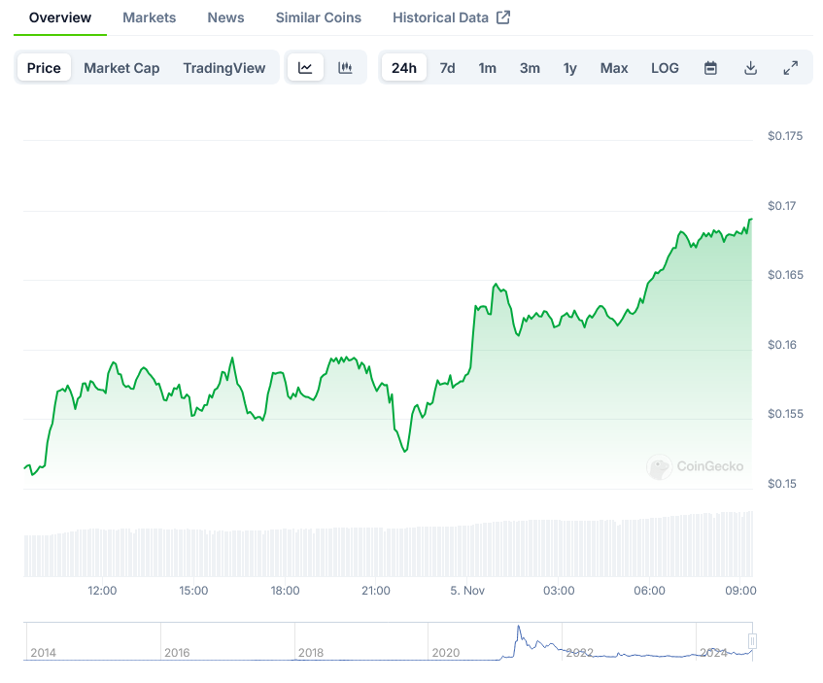Open Historical Data external link
The image size is (823, 683).
[x=452, y=17]
